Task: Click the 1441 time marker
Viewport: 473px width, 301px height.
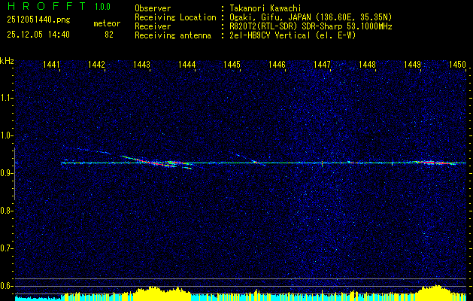Action: pyautogui.click(x=51, y=64)
